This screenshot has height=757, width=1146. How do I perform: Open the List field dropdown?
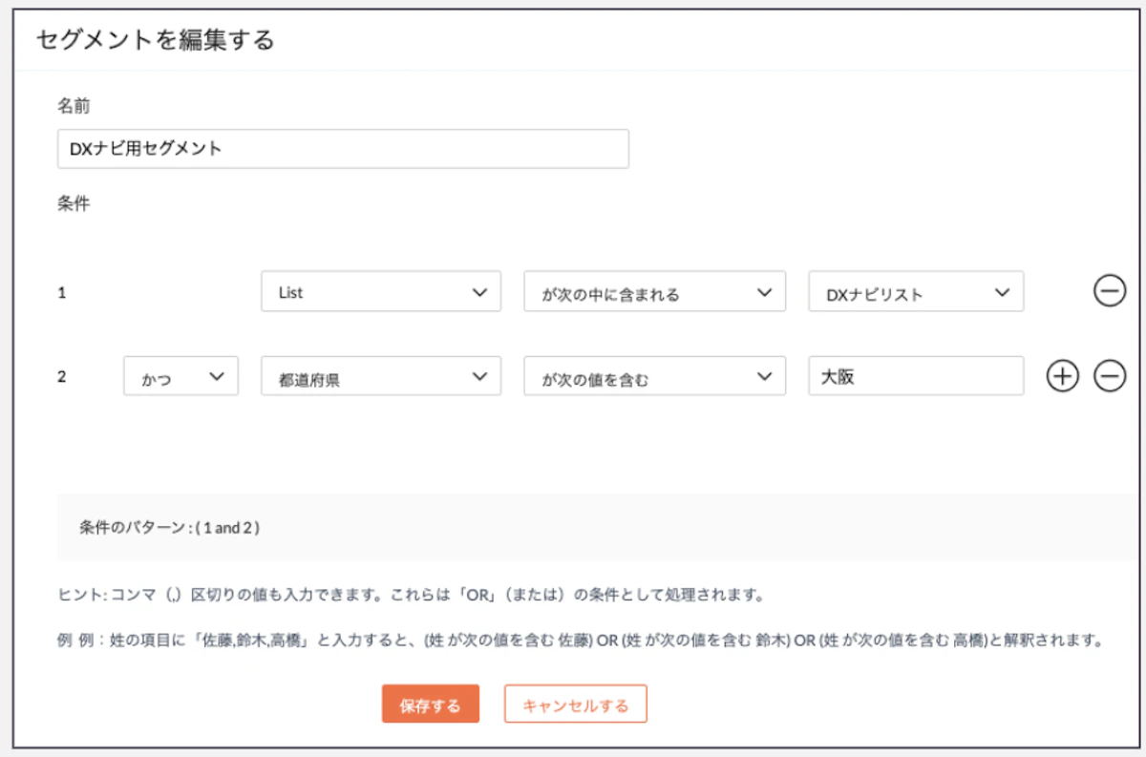click(x=381, y=292)
